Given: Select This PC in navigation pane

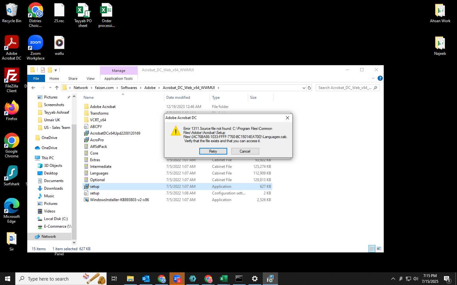Looking at the screenshot, I should point(48,158).
